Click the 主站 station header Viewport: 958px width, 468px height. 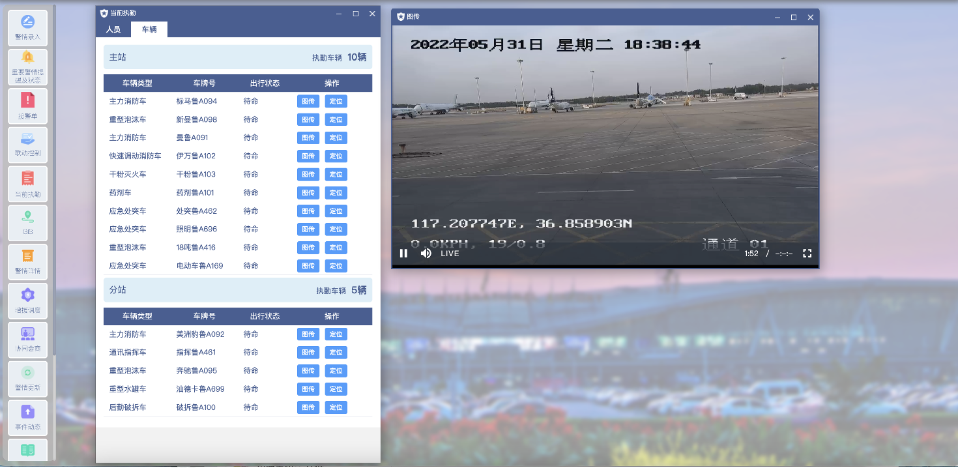click(x=238, y=57)
